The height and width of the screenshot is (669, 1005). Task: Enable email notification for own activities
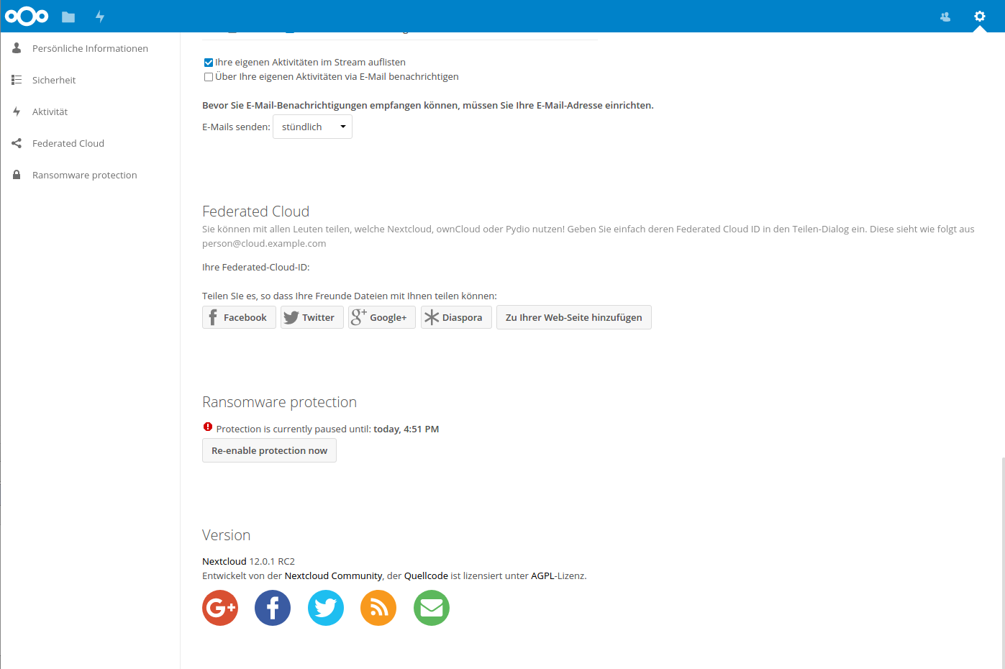(209, 77)
